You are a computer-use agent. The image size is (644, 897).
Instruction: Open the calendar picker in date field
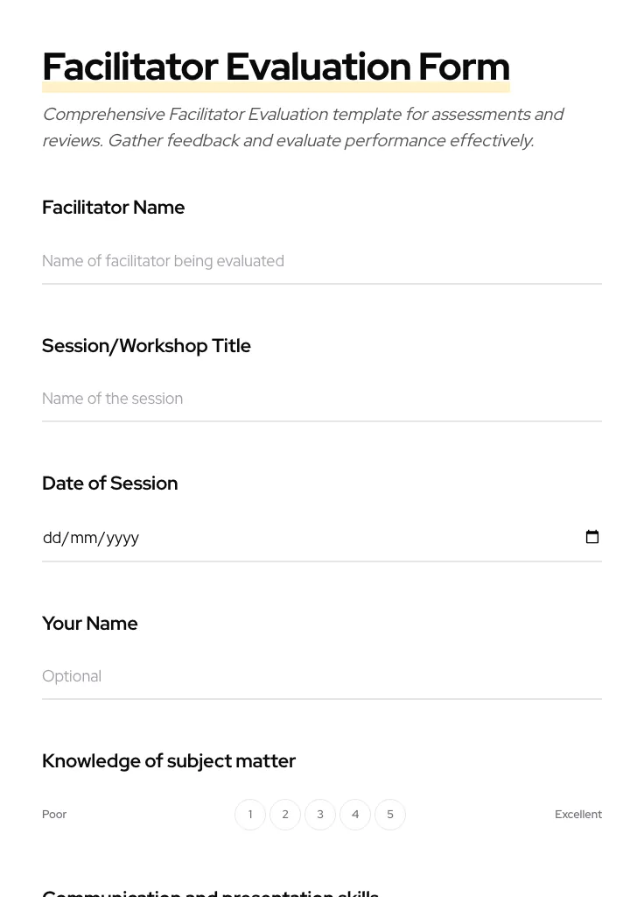(x=592, y=537)
